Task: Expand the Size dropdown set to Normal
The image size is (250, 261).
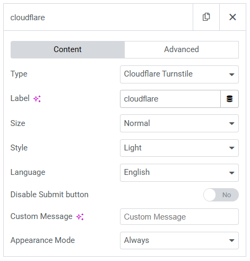Action: (179, 123)
